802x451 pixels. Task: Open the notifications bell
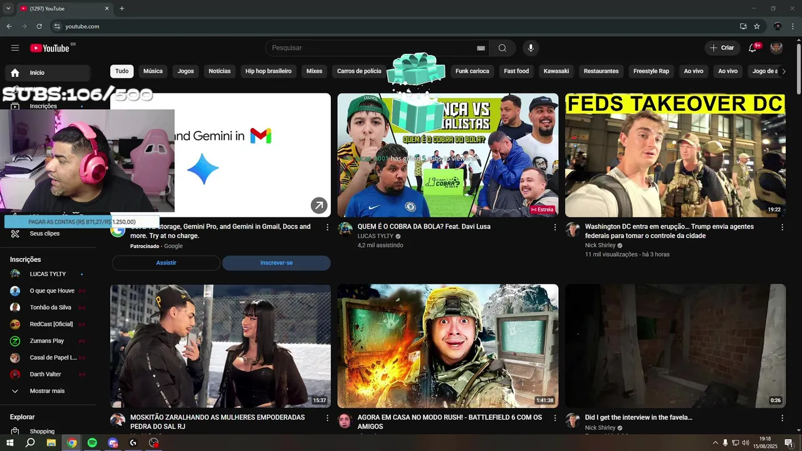753,48
